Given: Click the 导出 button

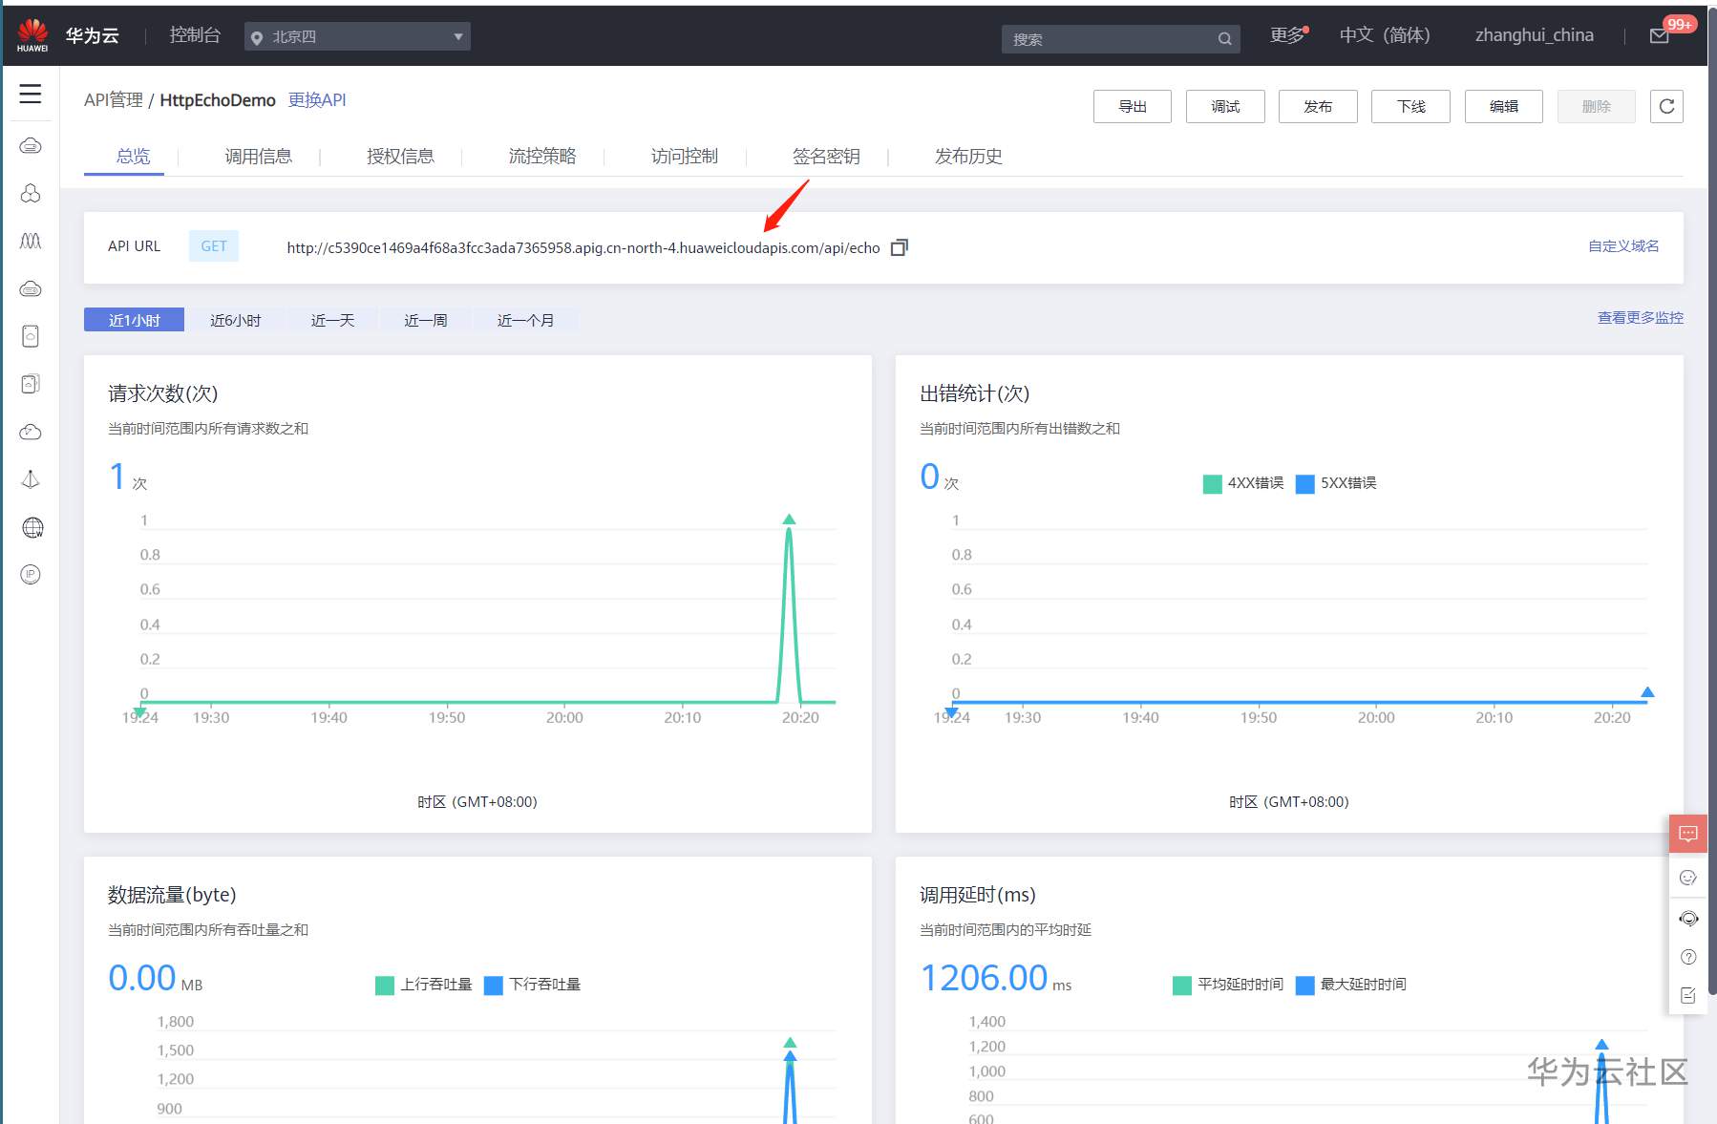Looking at the screenshot, I should [x=1133, y=106].
